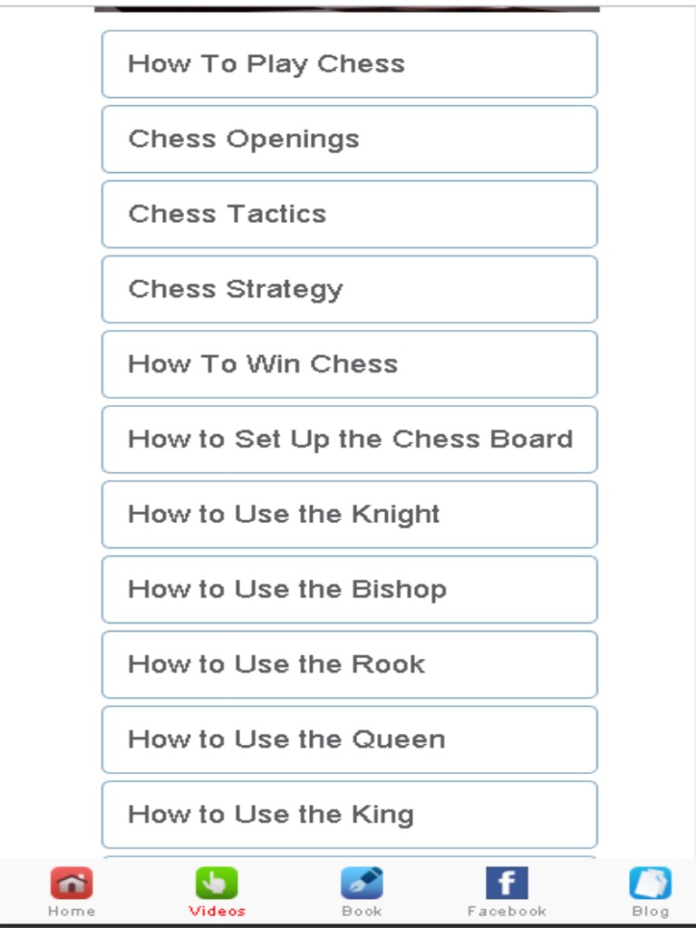Open How to Use the Bishop
696x928 pixels.
click(349, 590)
